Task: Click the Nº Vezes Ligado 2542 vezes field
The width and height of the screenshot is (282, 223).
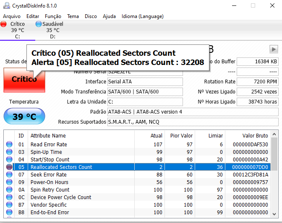Action: (258, 92)
